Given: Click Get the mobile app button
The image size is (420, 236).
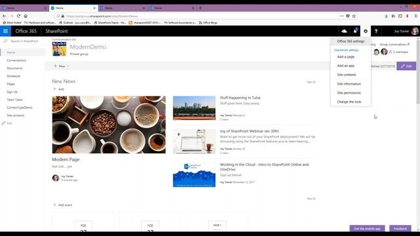Looking at the screenshot, I should [367, 229].
